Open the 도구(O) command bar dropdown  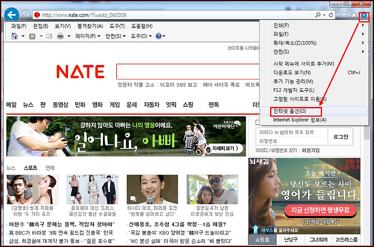click(141, 36)
